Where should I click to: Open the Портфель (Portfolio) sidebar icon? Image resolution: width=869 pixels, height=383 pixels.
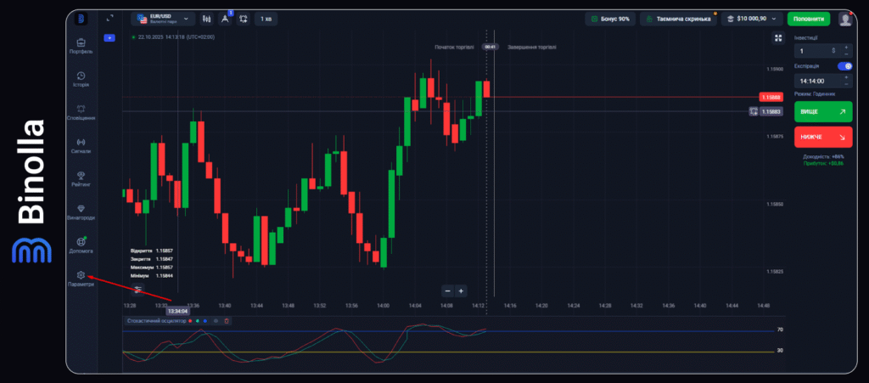click(x=81, y=43)
